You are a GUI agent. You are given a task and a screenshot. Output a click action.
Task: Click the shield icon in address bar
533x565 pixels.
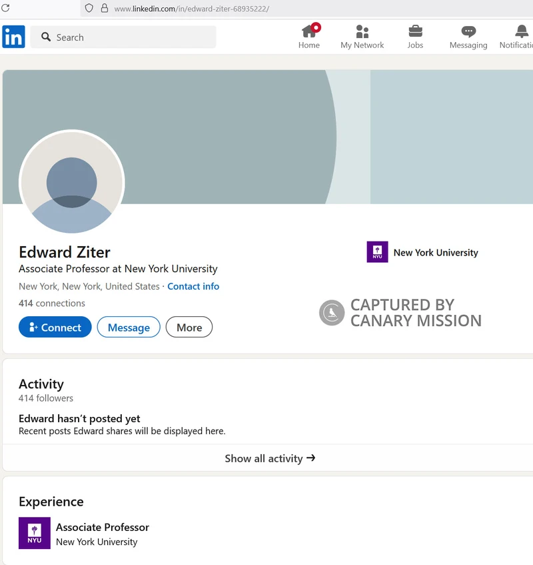tap(89, 8)
